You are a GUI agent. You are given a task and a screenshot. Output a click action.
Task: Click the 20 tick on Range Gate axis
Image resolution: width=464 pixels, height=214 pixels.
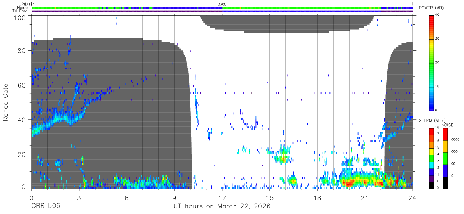(22, 154)
